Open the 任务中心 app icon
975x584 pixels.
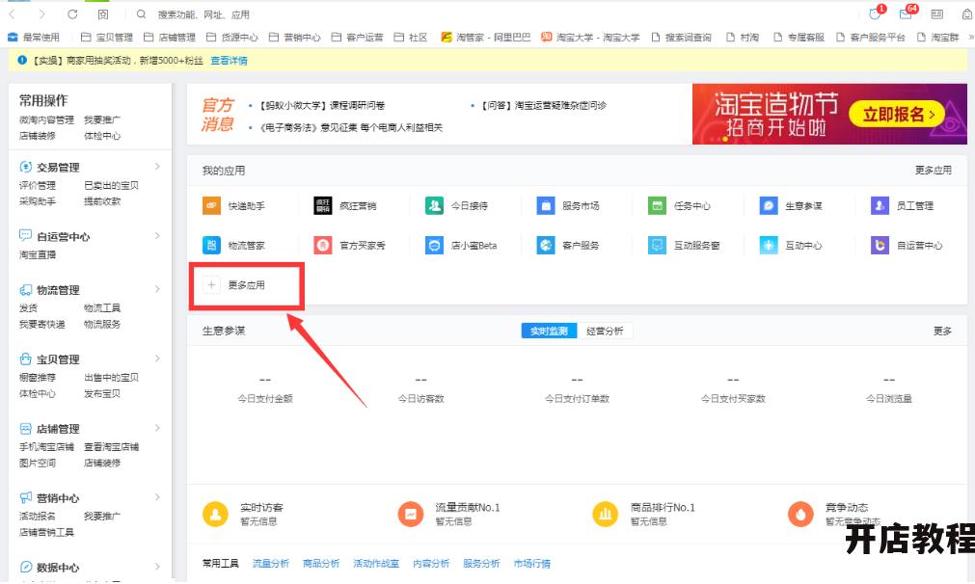[657, 205]
